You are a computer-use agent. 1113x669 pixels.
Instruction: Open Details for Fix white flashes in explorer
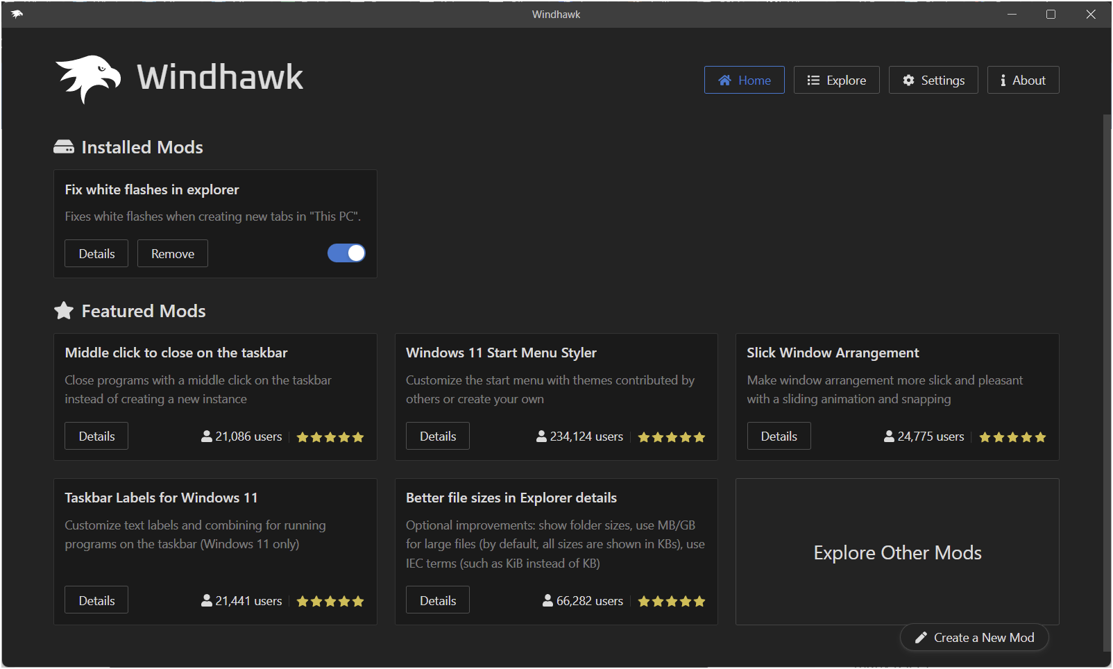[x=96, y=253]
